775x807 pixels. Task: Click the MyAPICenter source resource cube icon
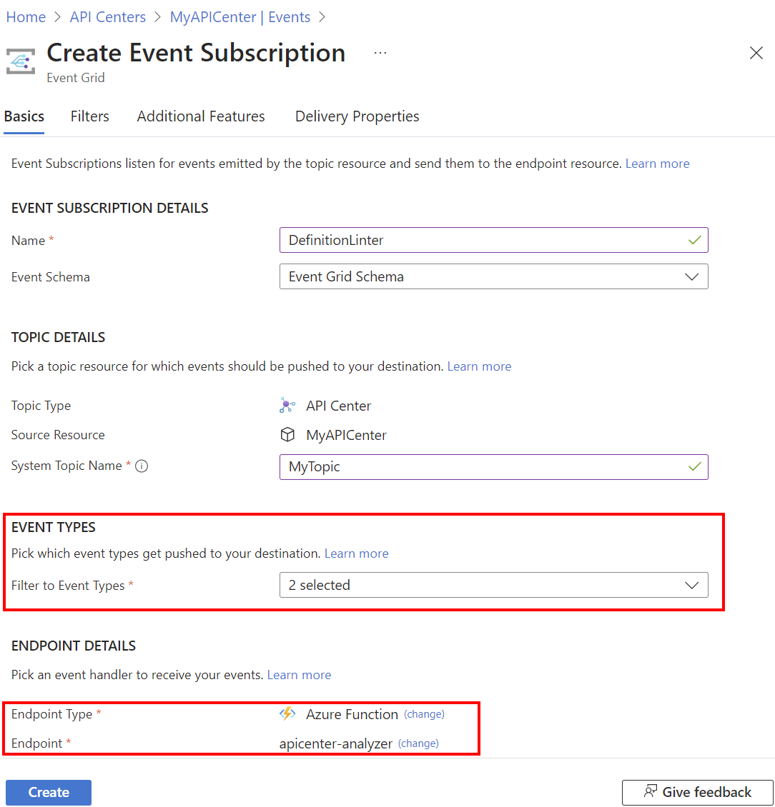click(x=287, y=435)
